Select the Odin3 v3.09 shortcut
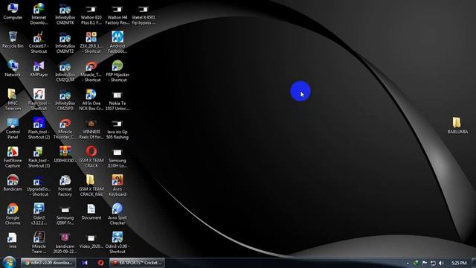This screenshot has width=476, height=268. coord(118,243)
